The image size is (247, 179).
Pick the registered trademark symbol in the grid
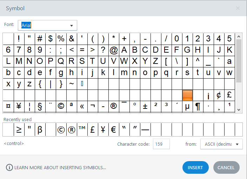click(114, 106)
